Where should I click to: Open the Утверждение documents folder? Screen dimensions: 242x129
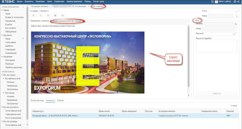(10, 50)
